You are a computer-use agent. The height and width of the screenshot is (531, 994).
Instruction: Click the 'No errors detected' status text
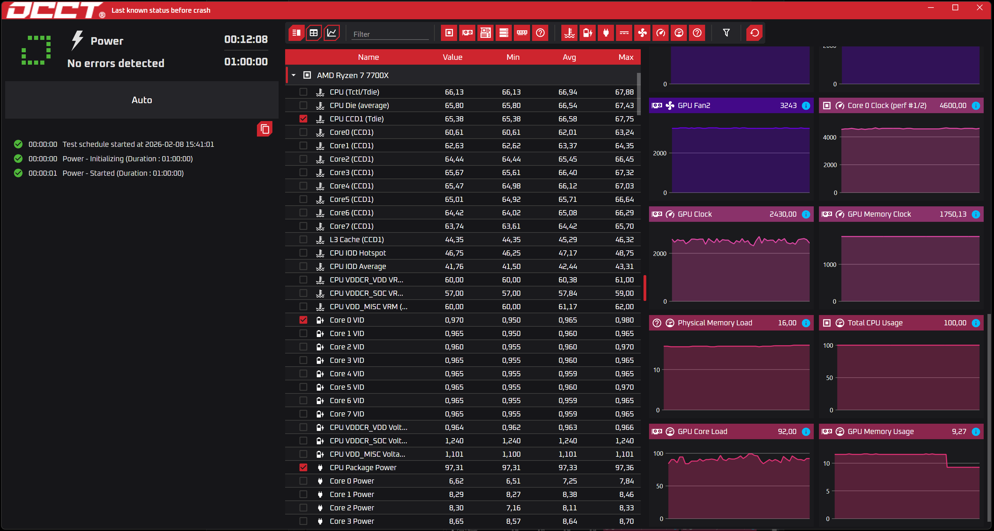point(116,63)
